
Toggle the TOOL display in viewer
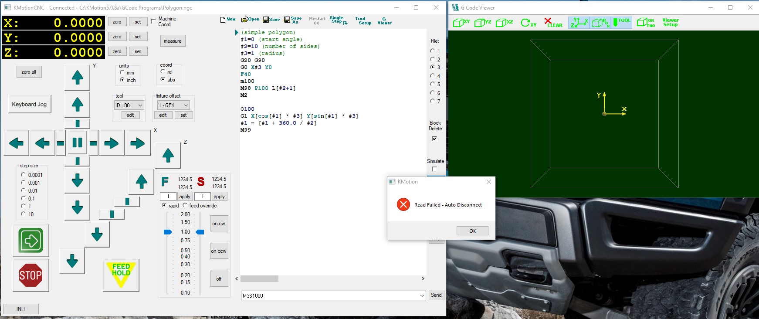click(x=622, y=23)
